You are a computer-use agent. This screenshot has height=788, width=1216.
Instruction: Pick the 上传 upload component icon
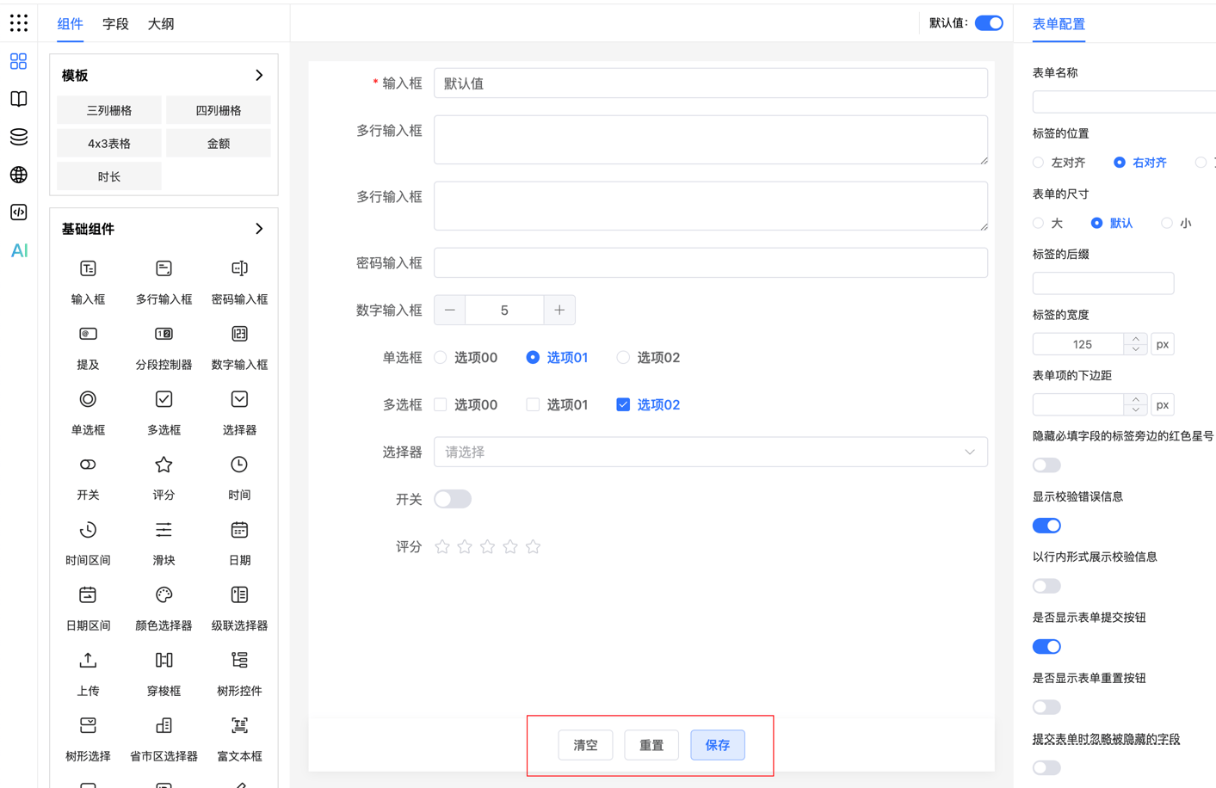(x=88, y=661)
